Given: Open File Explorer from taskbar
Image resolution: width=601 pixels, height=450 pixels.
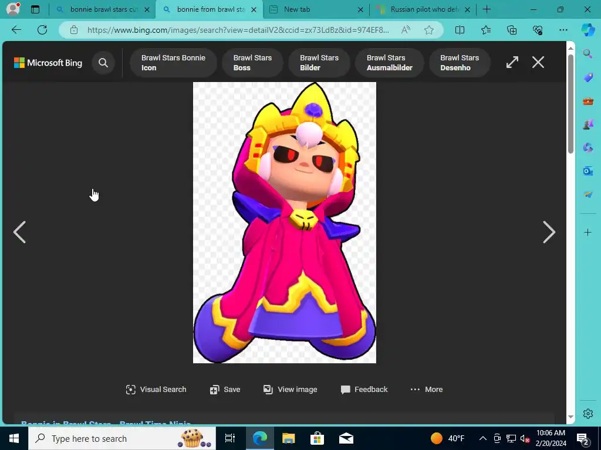Looking at the screenshot, I should point(288,438).
